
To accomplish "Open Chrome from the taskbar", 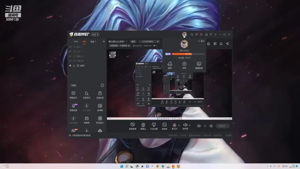I will pos(157,166).
